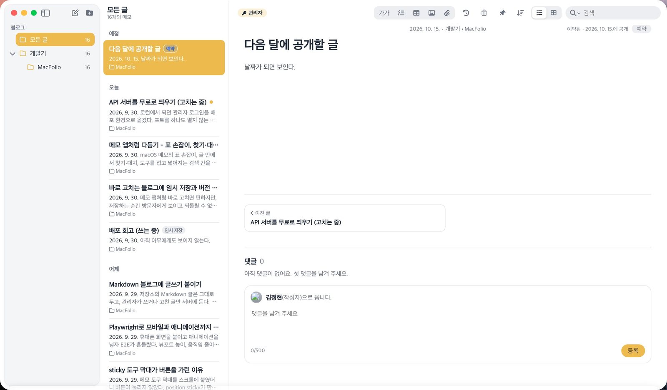
Task: Insert an image from toolbar
Action: (431, 13)
